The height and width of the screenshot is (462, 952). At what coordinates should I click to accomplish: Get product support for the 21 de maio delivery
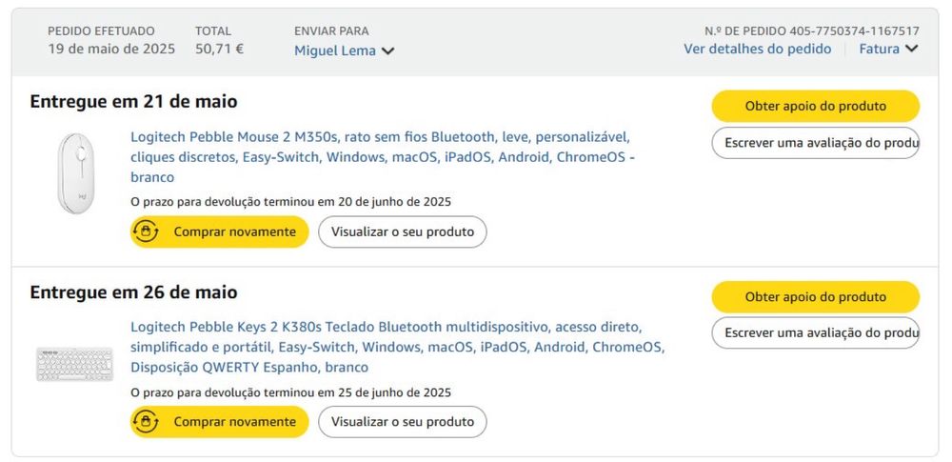click(816, 107)
